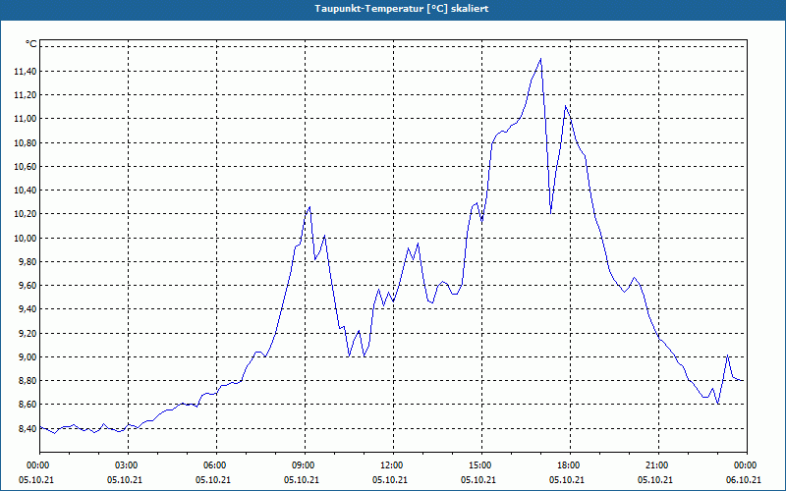The height and width of the screenshot is (491, 786).
Task: Click the date label 06.10.21
Action: (x=744, y=480)
